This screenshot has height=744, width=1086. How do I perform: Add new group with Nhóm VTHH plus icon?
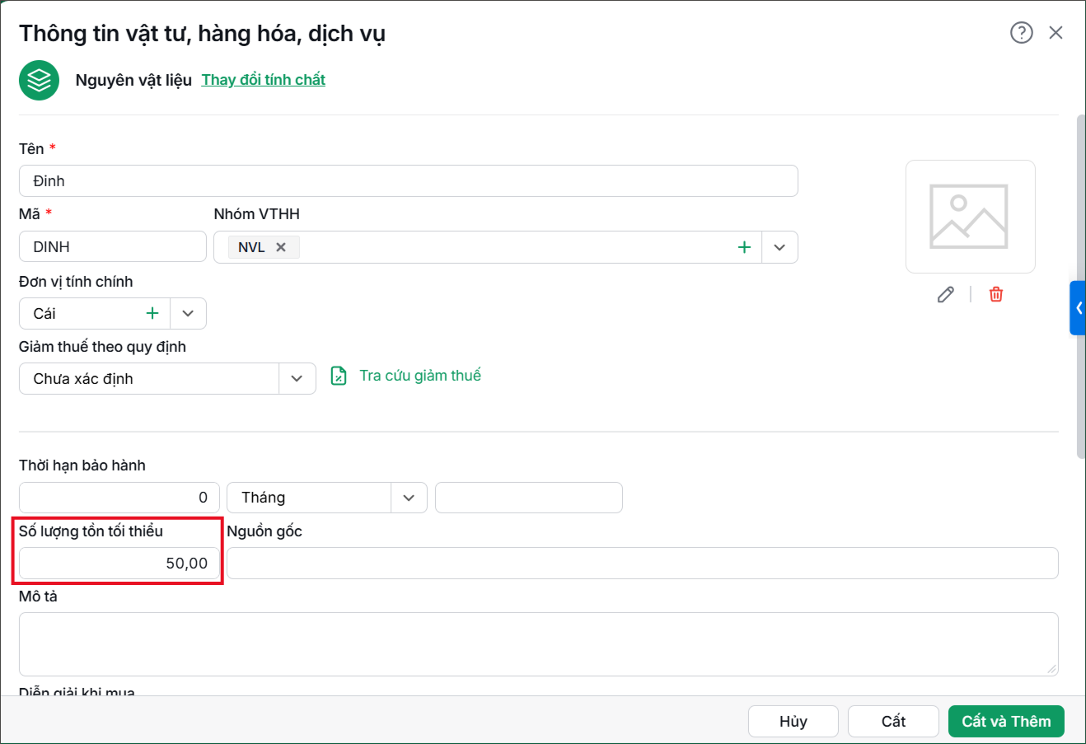click(x=744, y=247)
